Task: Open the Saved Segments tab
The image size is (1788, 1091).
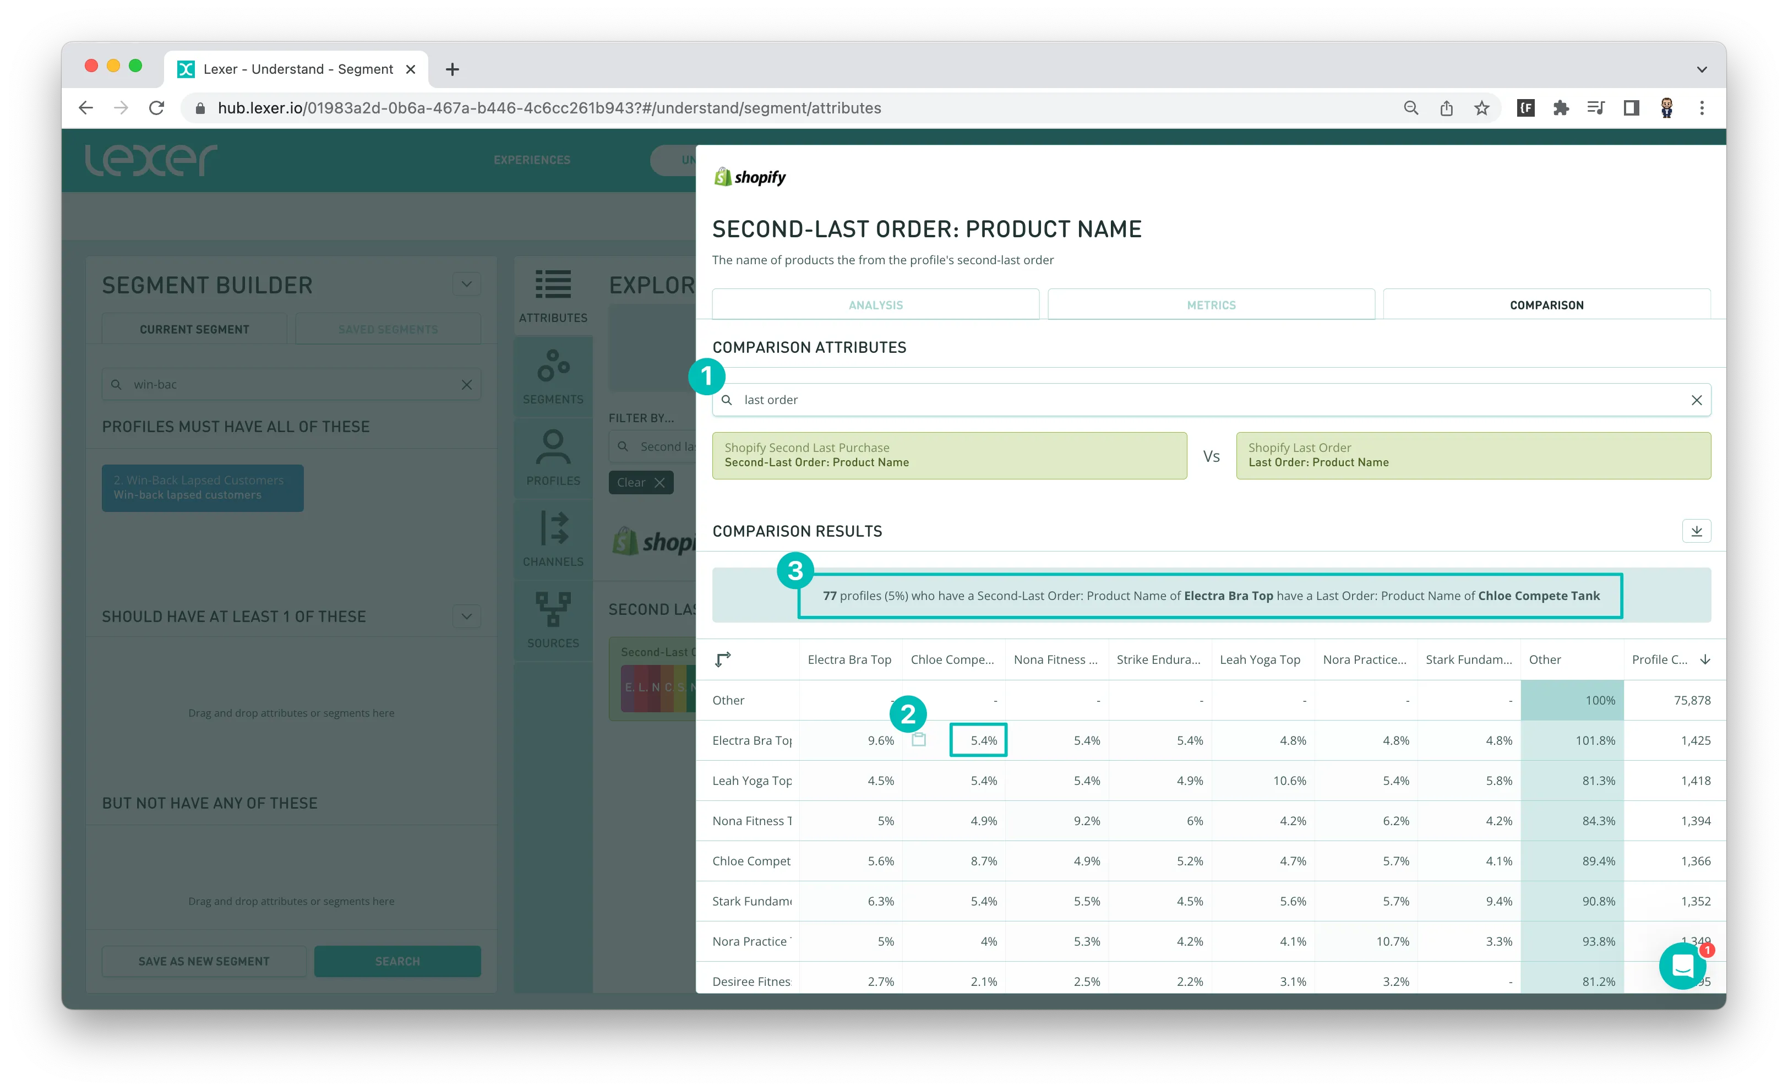Action: [388, 329]
